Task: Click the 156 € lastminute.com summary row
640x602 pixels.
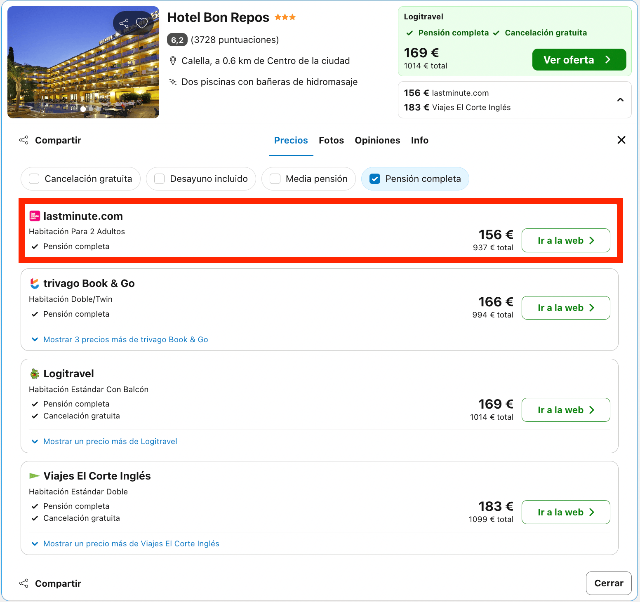Action: point(446,93)
